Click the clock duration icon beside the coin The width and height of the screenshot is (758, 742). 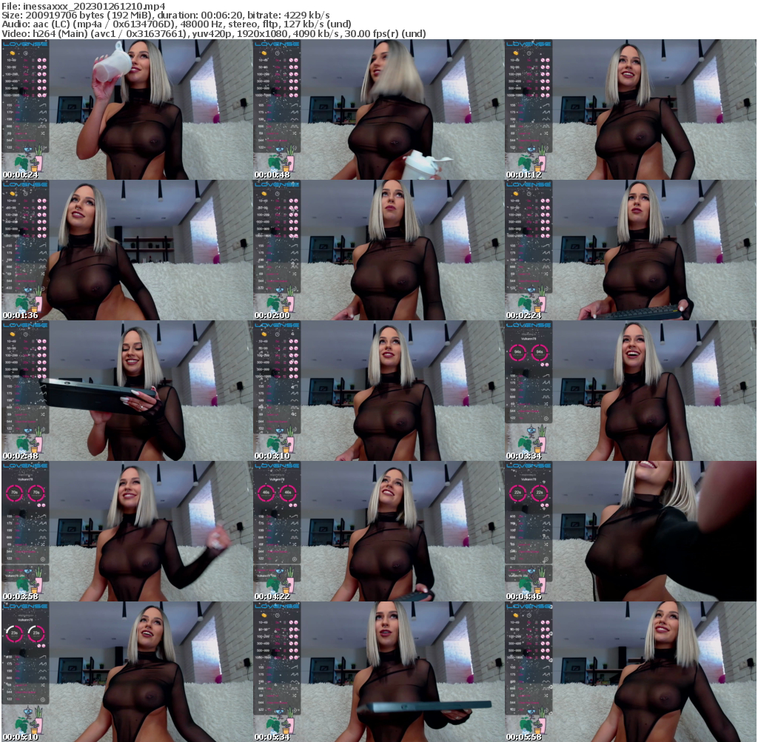click(x=25, y=54)
